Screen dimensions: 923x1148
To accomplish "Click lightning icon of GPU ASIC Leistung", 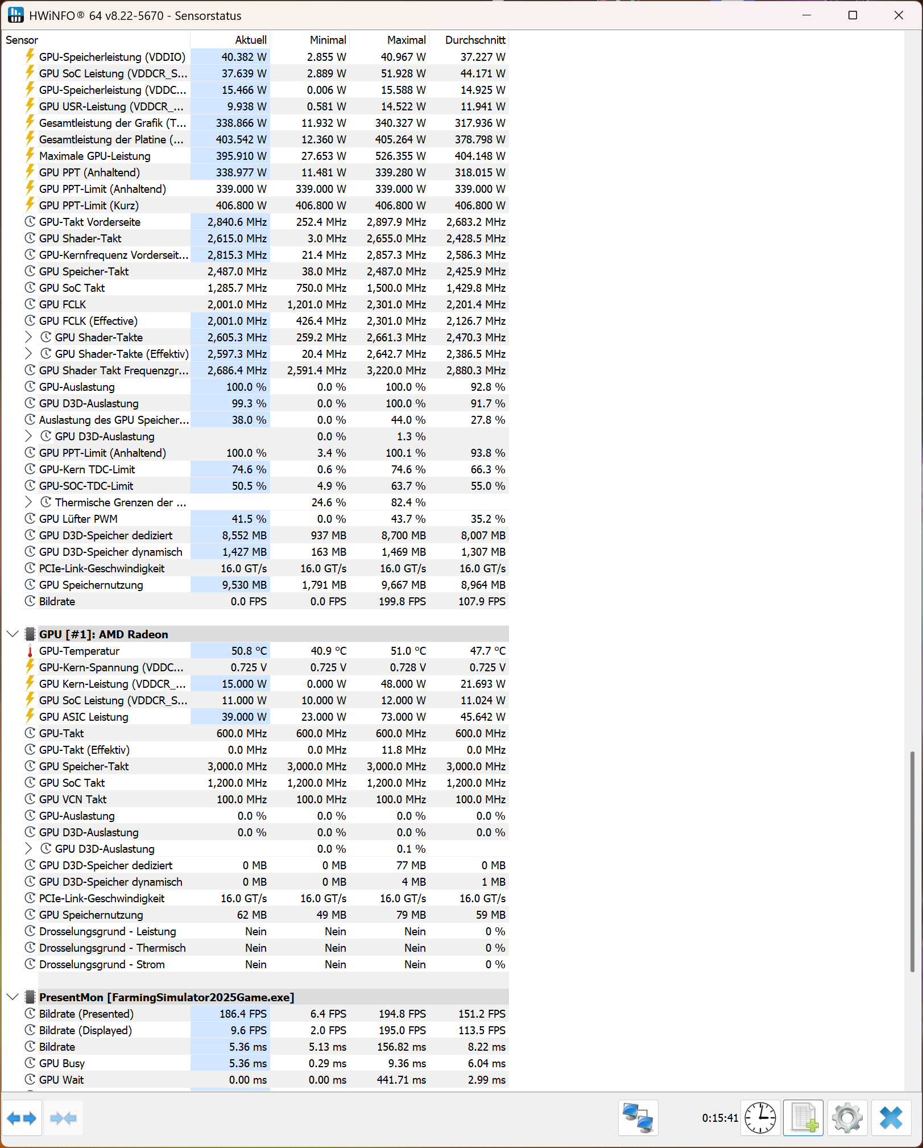I will point(30,717).
